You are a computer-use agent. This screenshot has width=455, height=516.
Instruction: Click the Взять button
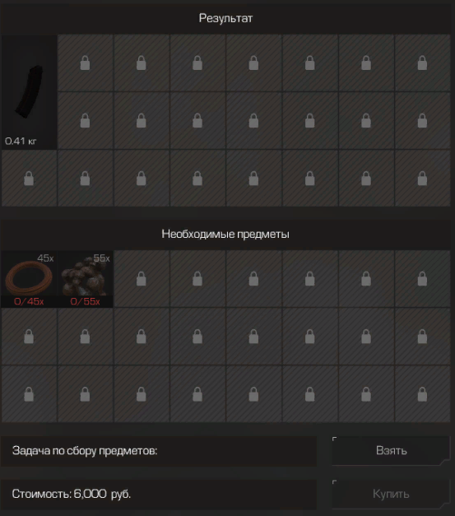click(x=391, y=450)
